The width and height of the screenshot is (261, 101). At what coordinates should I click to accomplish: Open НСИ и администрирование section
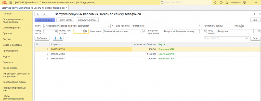coord(13,97)
